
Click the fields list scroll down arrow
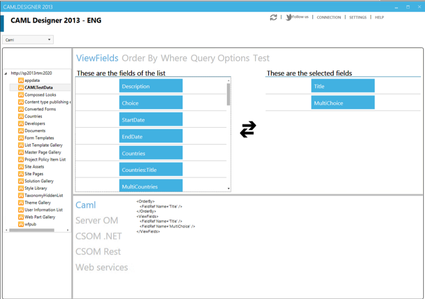pyautogui.click(x=228, y=188)
